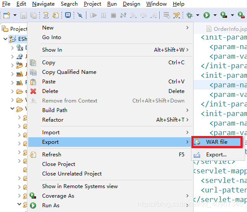This screenshot has width=247, height=212.
Task: Click the Save toolbar icon
Action: [x=23, y=16]
